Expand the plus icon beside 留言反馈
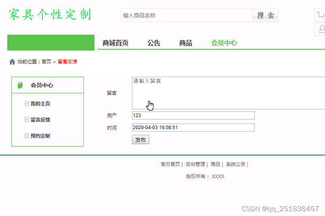The width and height of the screenshot is (325, 216). [27, 120]
